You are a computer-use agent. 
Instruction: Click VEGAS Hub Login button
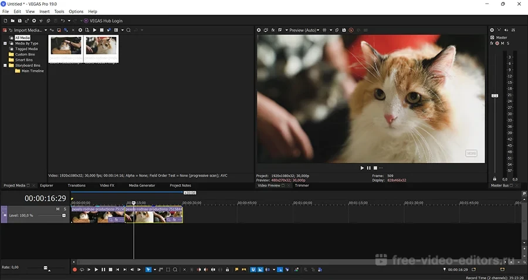click(104, 21)
